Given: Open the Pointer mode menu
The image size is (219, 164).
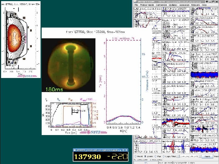Looking at the screenshot, I should [x=147, y=5].
